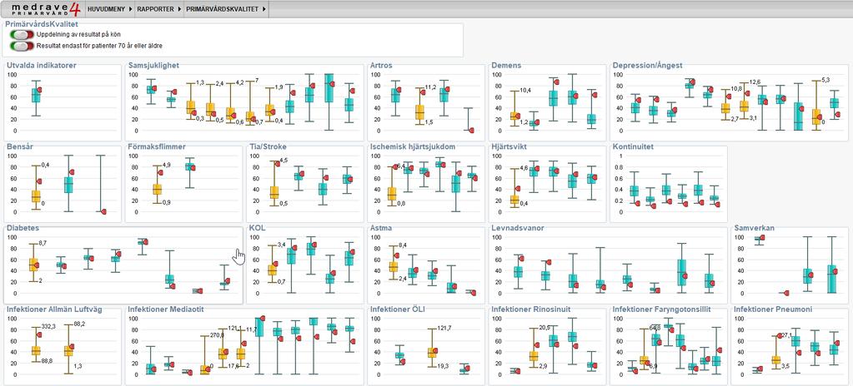Click value label 8,7 in Diabetes chart

(43, 243)
